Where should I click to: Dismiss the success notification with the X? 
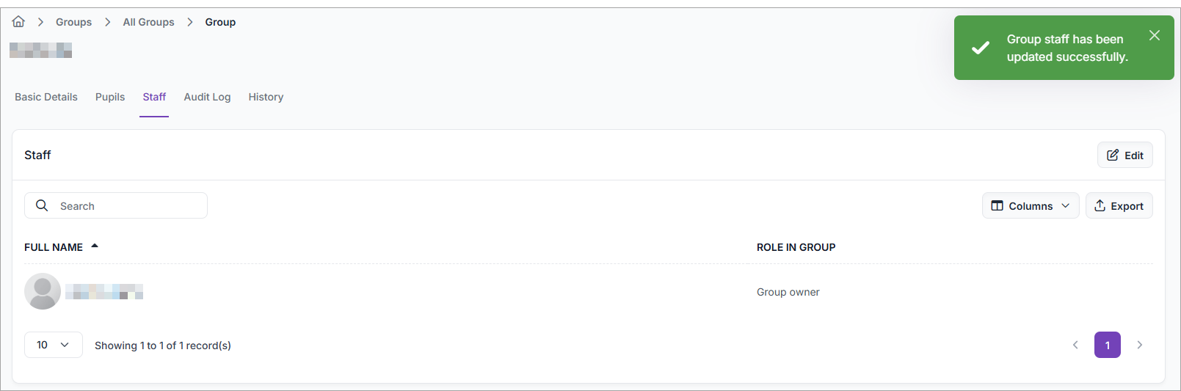pos(1155,35)
